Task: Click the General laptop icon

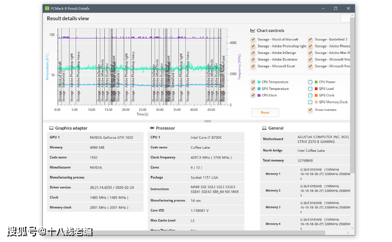Action: [264, 128]
